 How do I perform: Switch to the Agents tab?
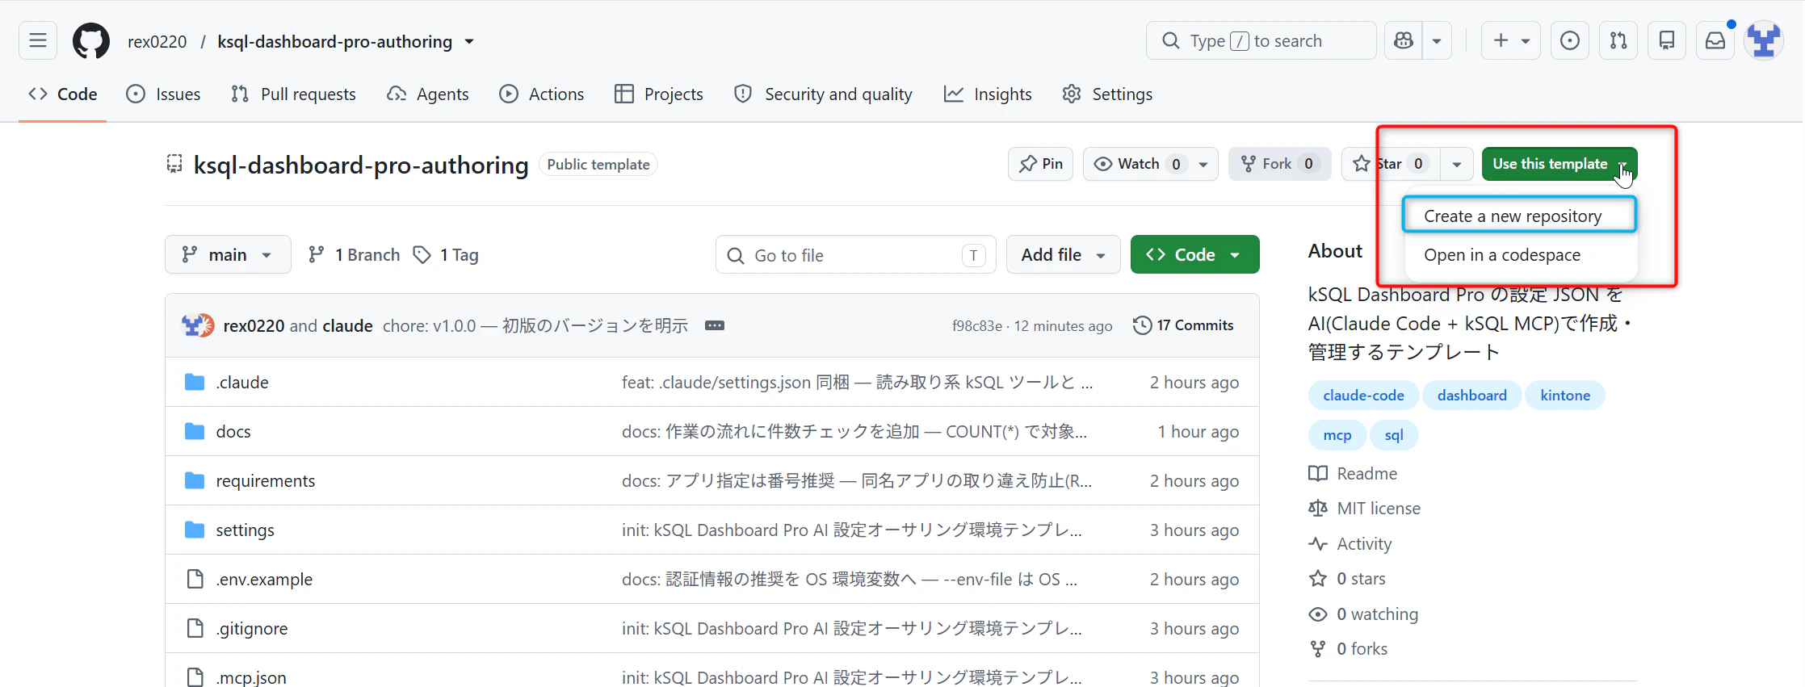(x=428, y=94)
